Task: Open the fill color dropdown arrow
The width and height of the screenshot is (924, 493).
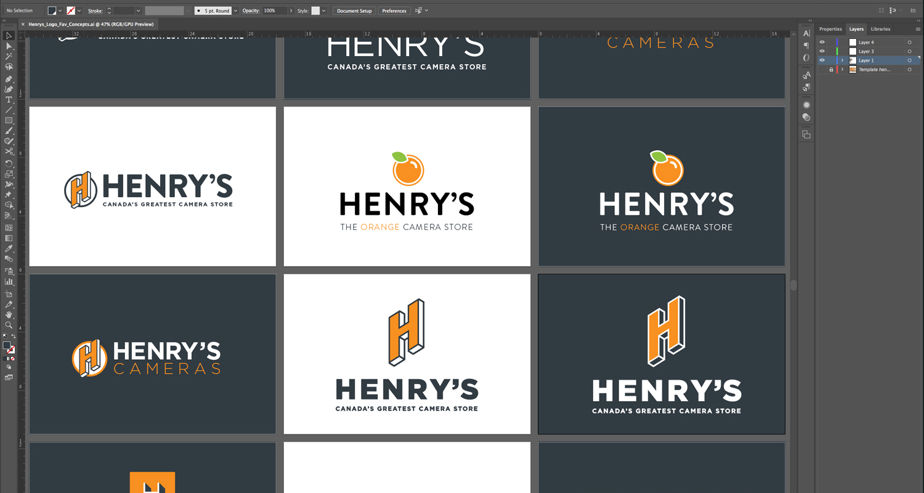Action: (x=60, y=10)
